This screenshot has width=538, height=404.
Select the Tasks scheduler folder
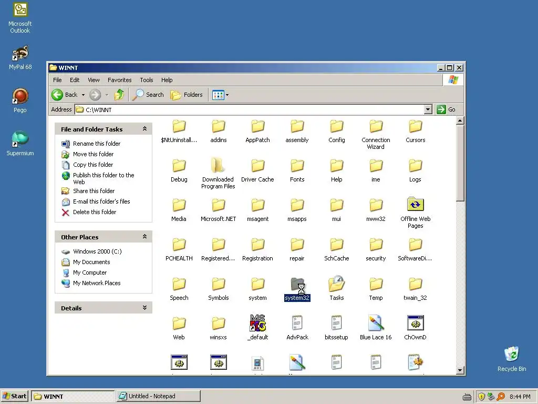click(337, 288)
